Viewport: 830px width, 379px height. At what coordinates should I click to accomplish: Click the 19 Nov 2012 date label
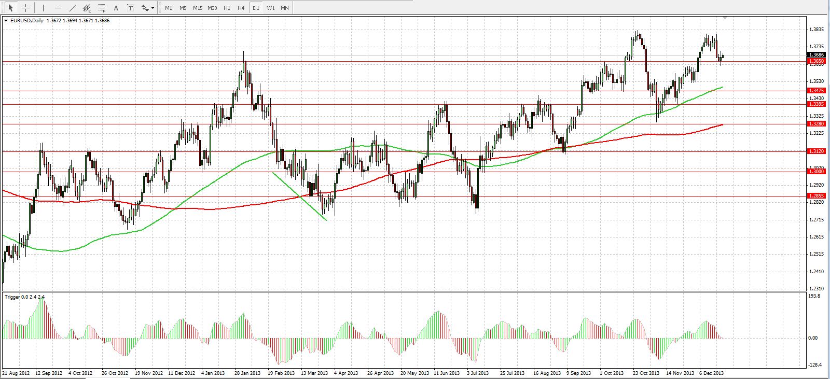[x=149, y=373]
